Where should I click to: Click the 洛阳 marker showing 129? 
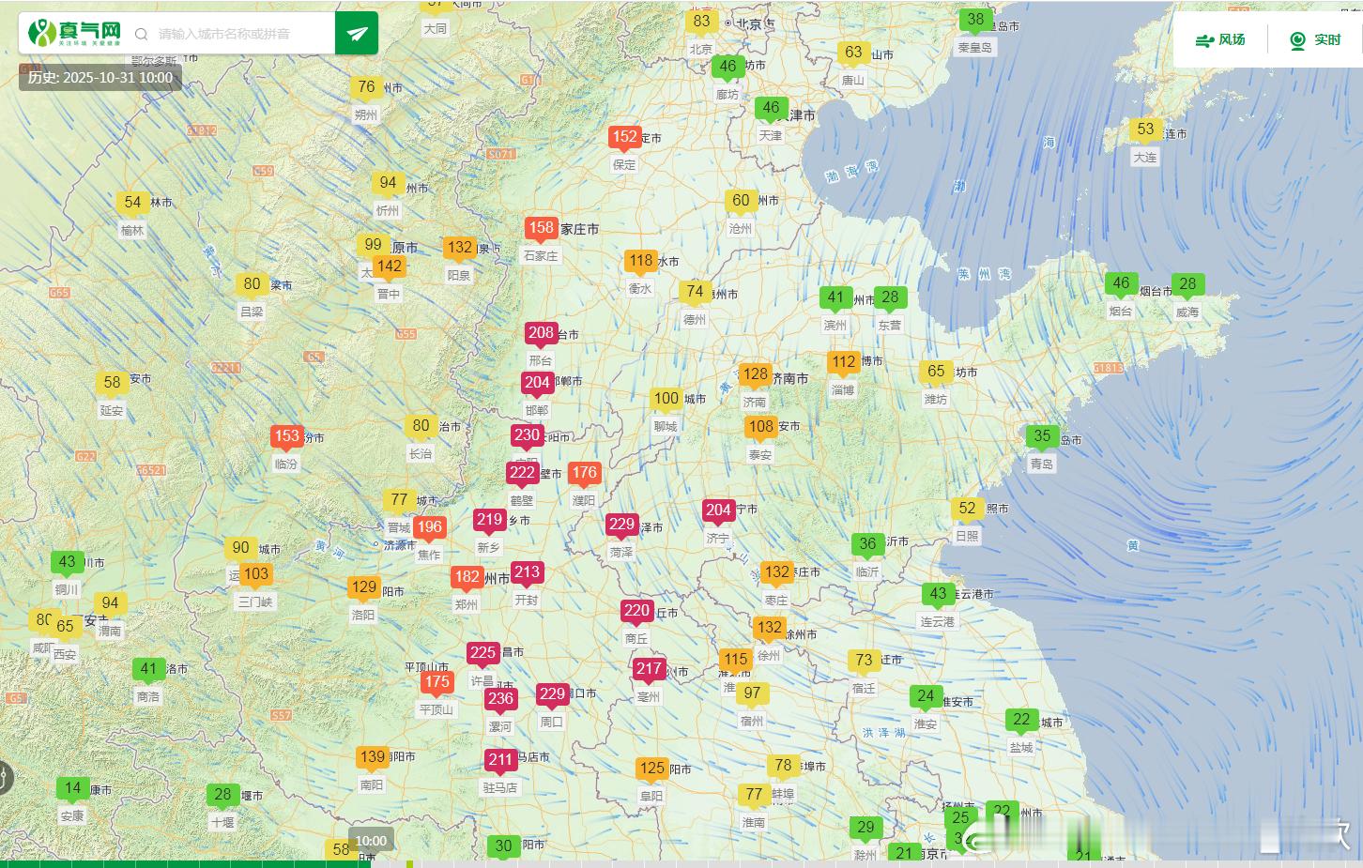[x=363, y=588]
